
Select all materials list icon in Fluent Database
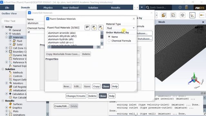click(87, 27)
